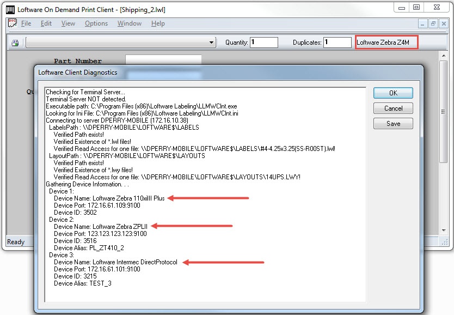Click 'Gathering Device Information' line
Viewport: 454px width, 315px height.
[x=88, y=184]
